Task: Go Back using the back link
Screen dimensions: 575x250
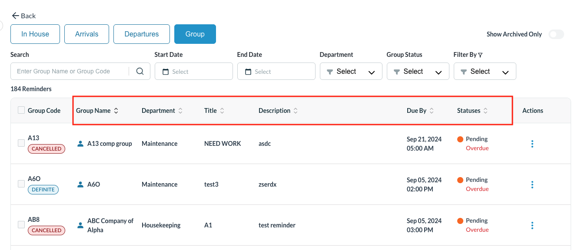Action: (24, 16)
